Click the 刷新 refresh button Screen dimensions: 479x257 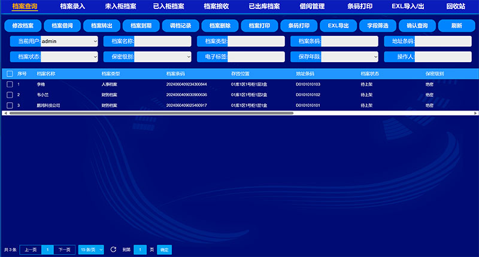coord(457,26)
